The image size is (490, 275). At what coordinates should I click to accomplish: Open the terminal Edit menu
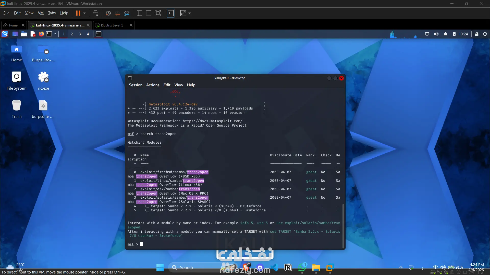coord(167,85)
